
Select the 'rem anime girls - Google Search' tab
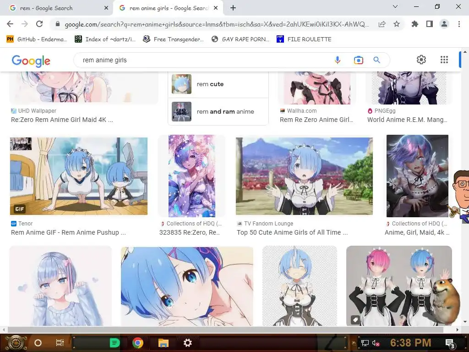pyautogui.click(x=169, y=8)
